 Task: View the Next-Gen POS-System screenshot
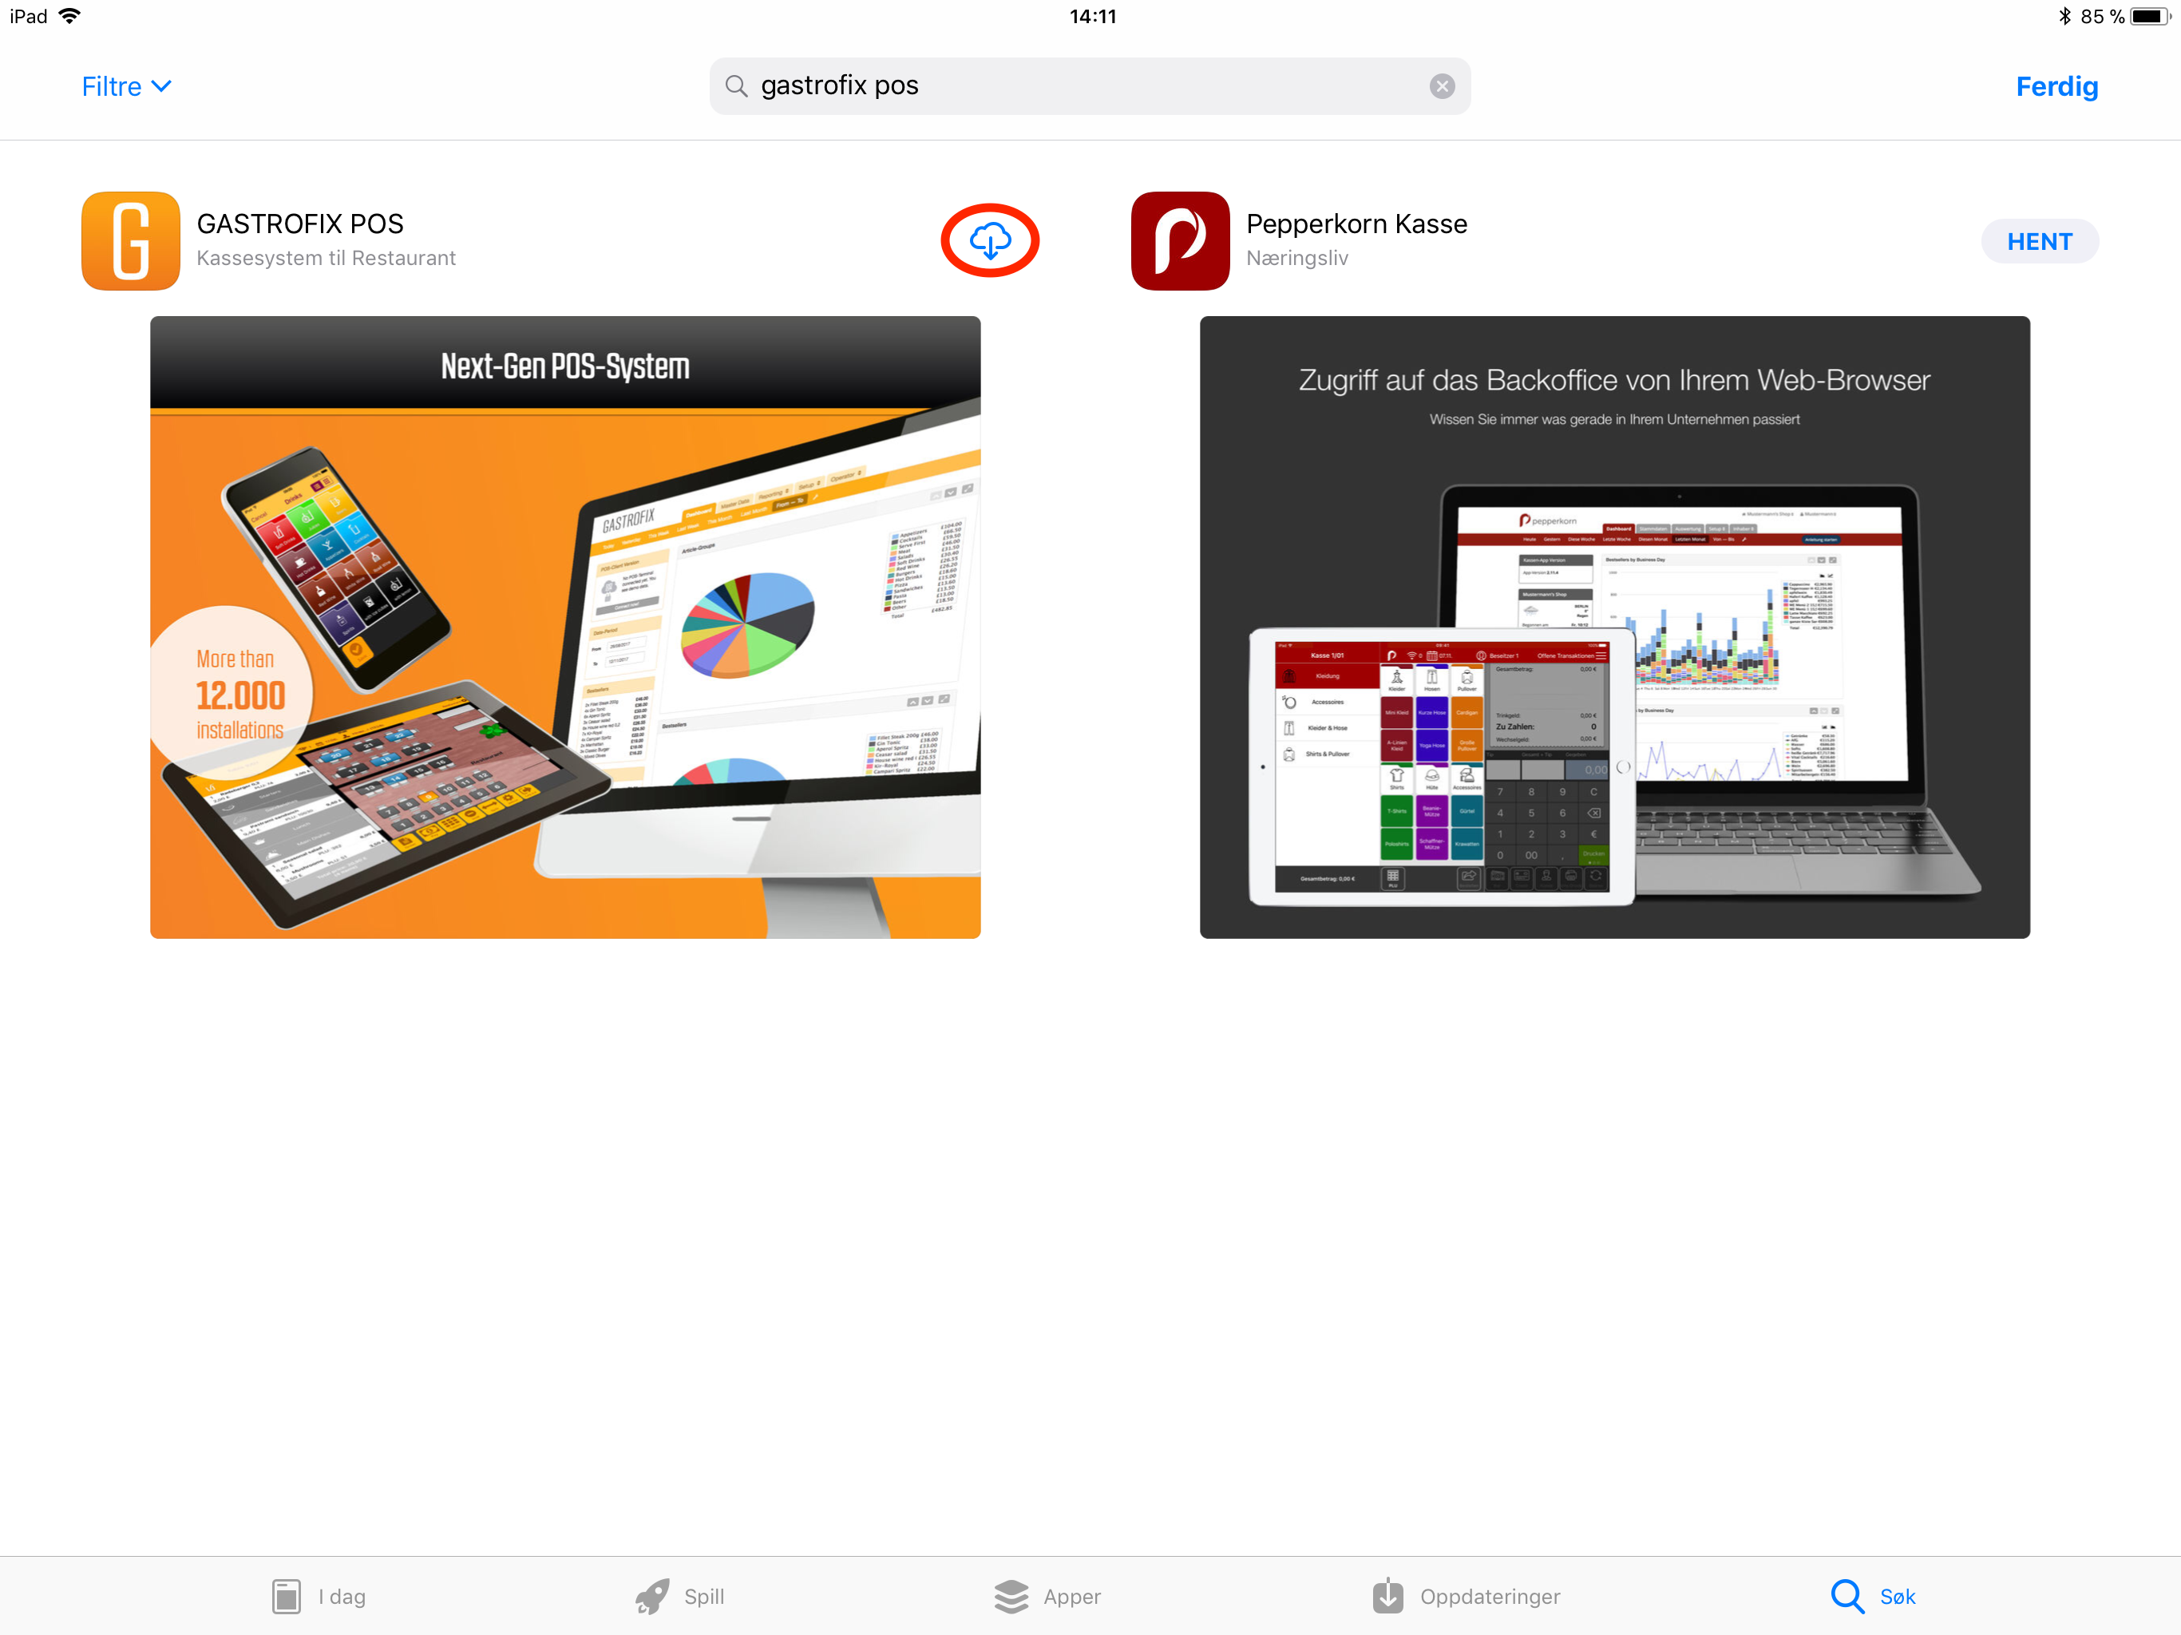pyautogui.click(x=565, y=625)
